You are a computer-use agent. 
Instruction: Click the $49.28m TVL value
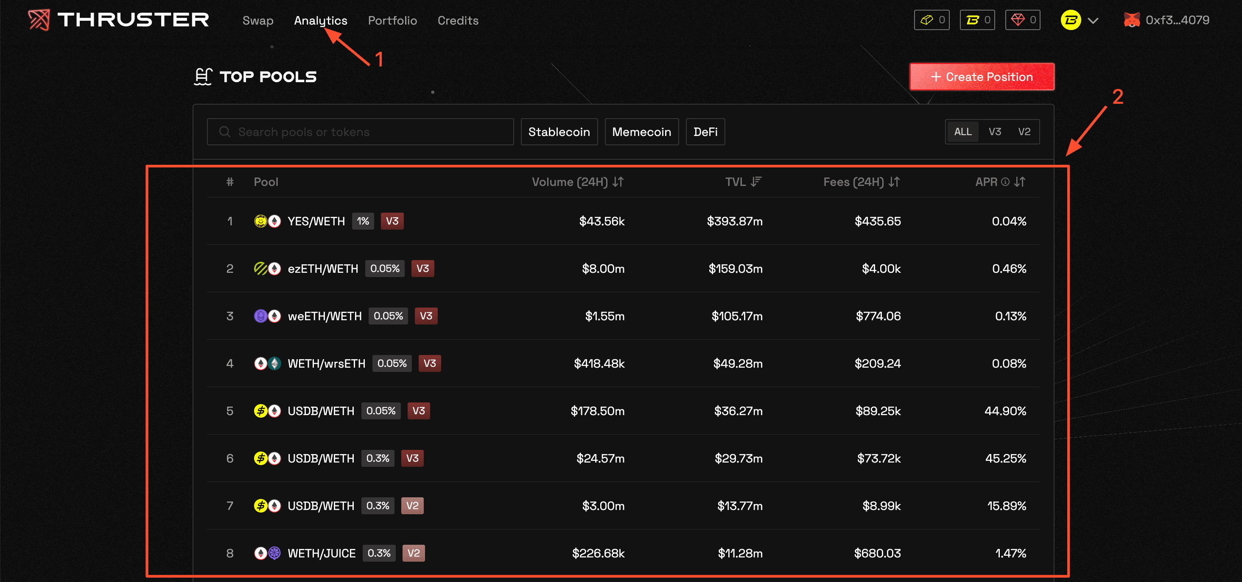tap(738, 363)
